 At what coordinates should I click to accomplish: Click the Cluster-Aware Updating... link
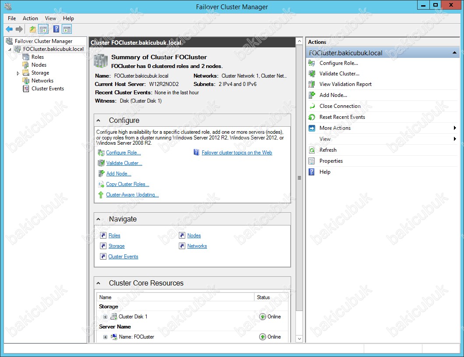[x=132, y=195]
